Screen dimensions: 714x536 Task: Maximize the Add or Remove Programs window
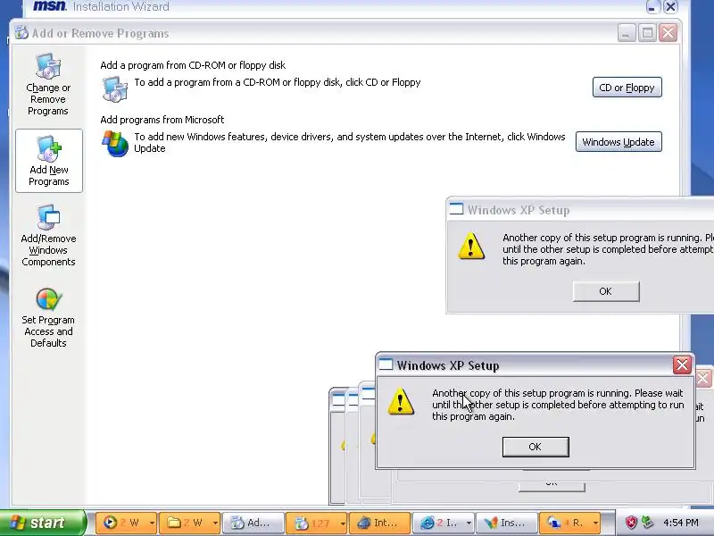tap(647, 33)
